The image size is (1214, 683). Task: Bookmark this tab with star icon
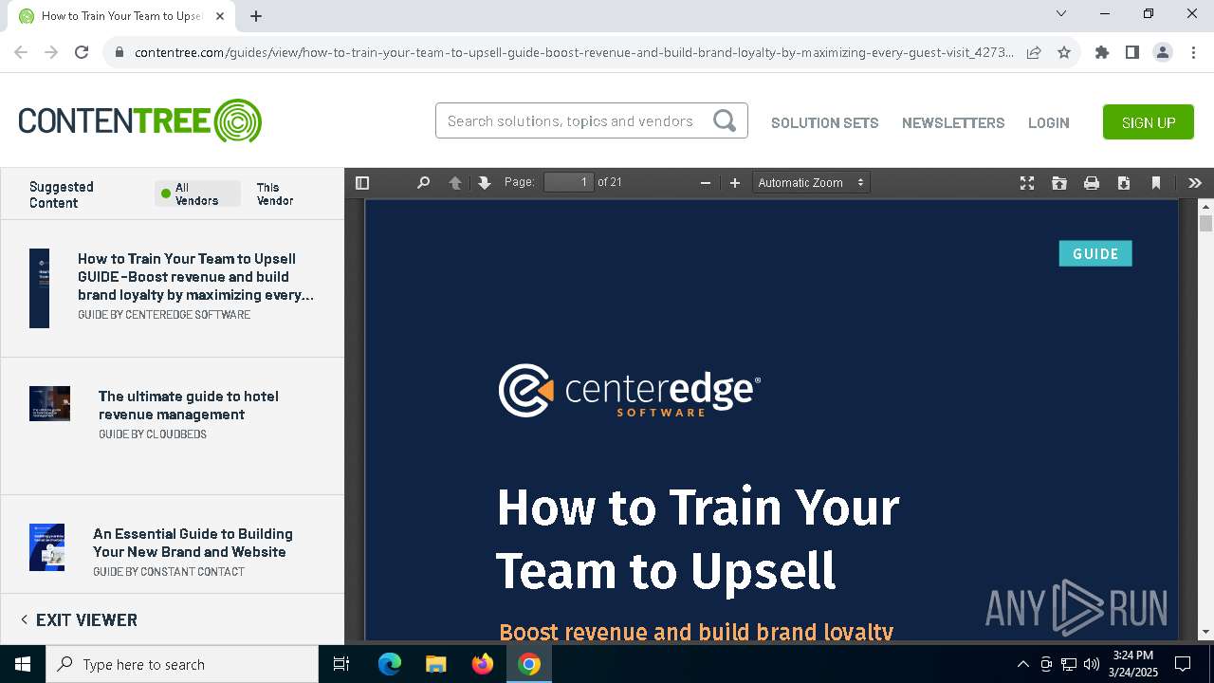(x=1064, y=52)
